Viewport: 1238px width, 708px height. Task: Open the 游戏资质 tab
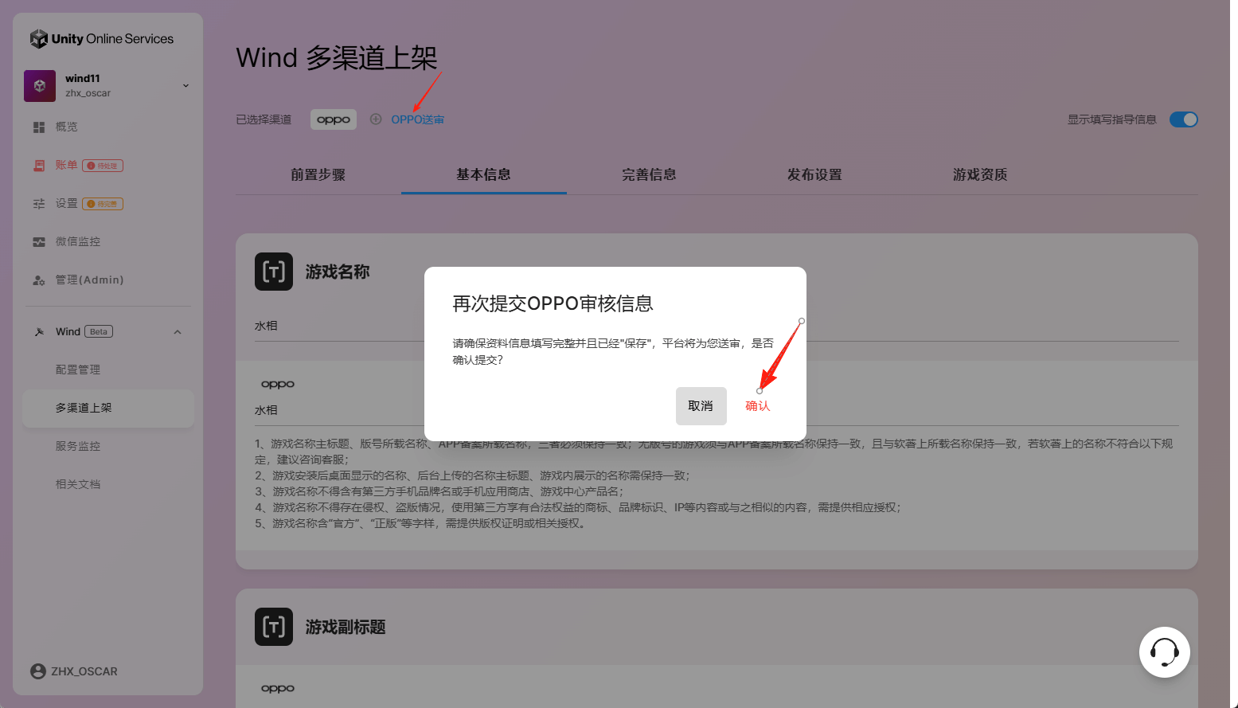(980, 174)
